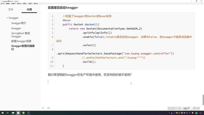Jump to the second-level Swagger outline entry
The image size is (204, 115).
click(x=16, y=28)
